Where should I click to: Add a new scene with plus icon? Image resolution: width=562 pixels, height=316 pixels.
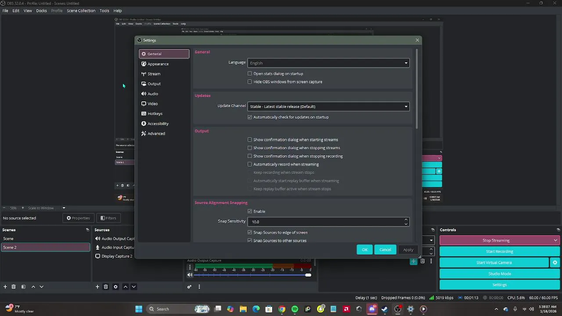pos(5,287)
